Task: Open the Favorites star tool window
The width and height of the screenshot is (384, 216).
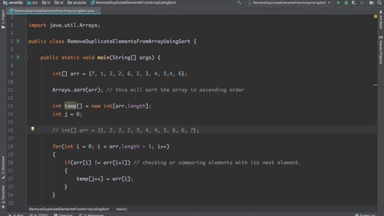Action: [x=3, y=197]
